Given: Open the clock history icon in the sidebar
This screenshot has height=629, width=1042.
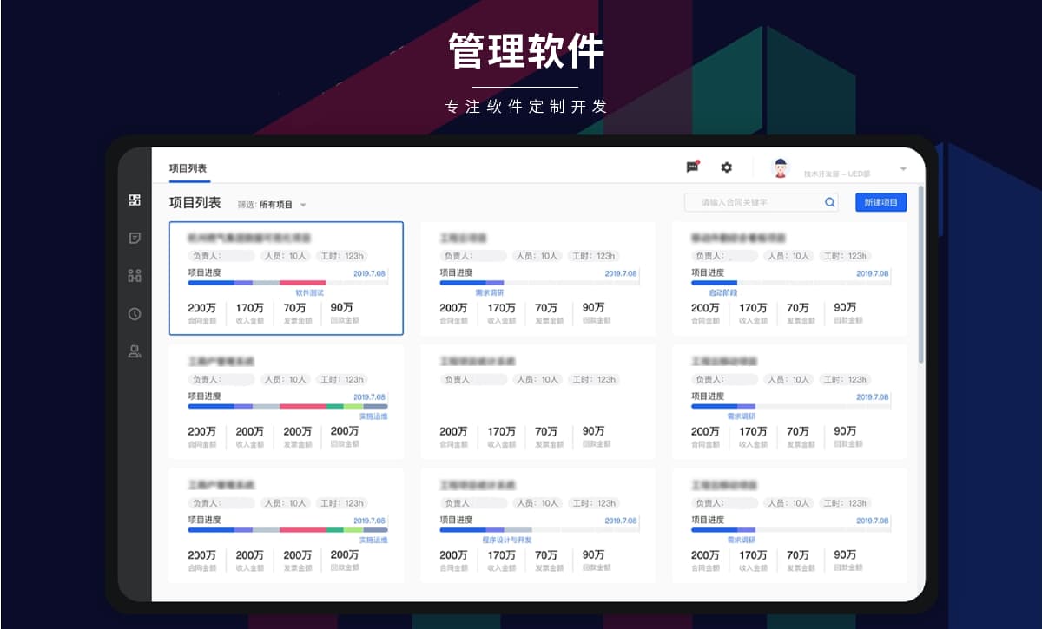Looking at the screenshot, I should pyautogui.click(x=135, y=314).
